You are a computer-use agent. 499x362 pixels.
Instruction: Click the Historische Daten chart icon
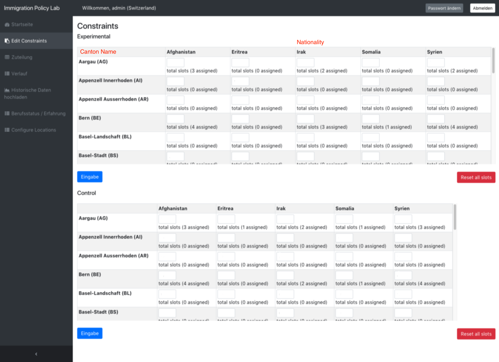[7, 90]
